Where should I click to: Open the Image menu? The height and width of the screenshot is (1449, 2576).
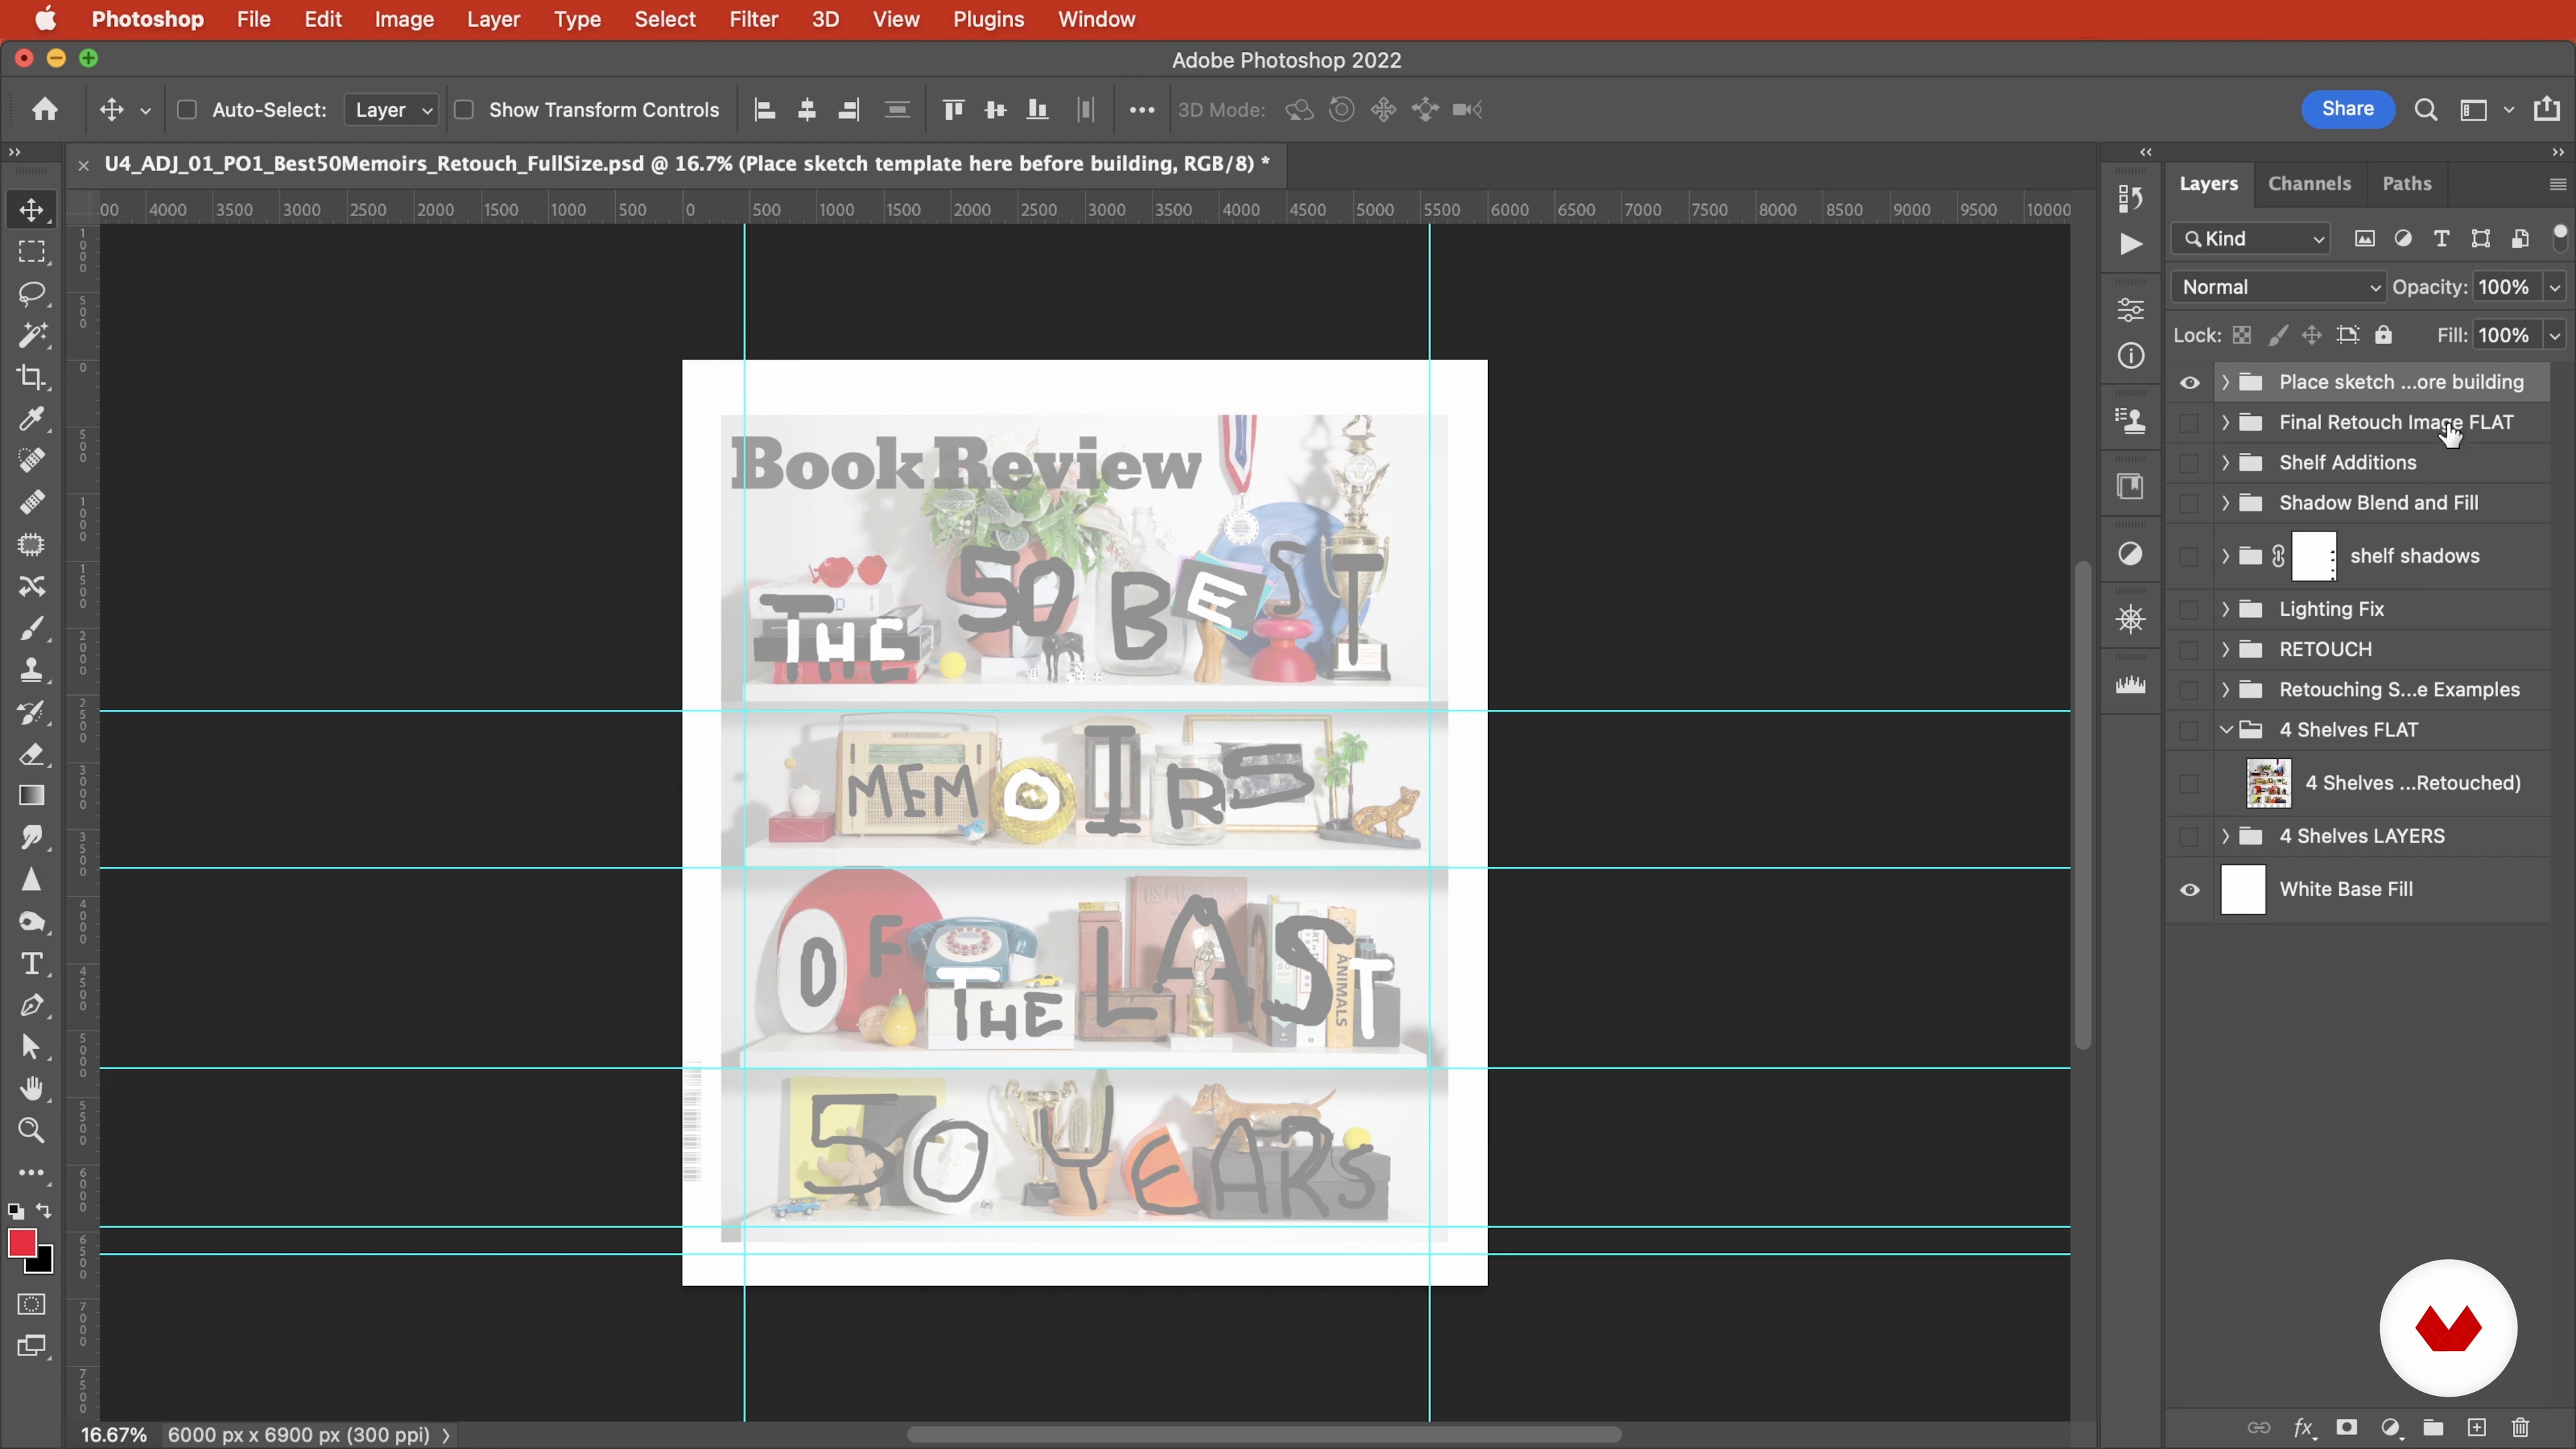pos(404,19)
